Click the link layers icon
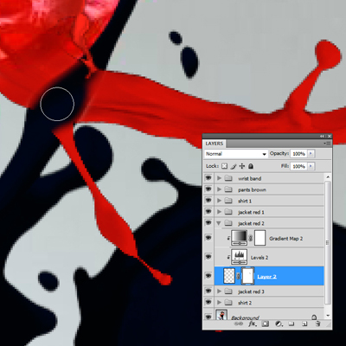 point(239,324)
